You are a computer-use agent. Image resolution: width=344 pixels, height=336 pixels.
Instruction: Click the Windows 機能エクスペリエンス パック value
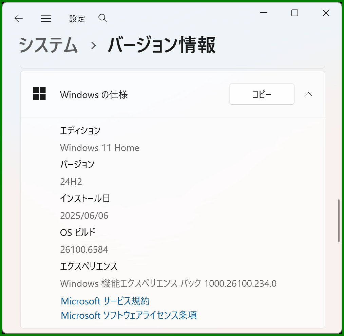[168, 283]
